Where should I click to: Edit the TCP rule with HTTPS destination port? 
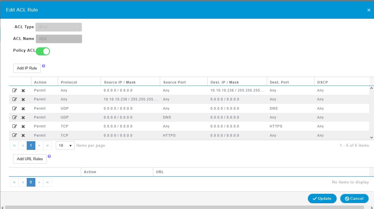click(x=15, y=126)
